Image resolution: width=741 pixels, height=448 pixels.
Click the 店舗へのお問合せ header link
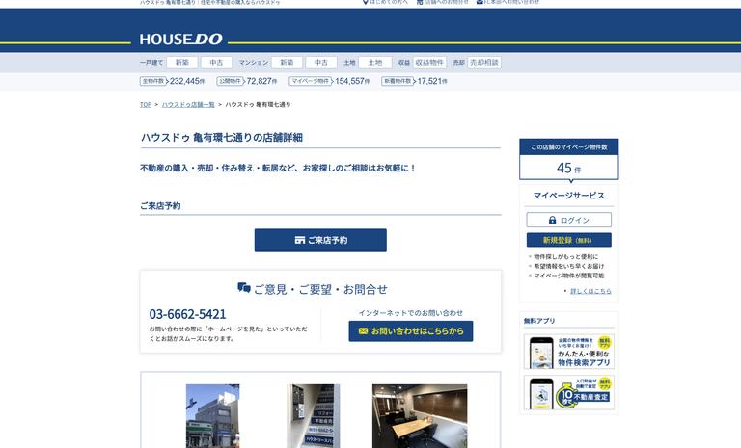(x=447, y=2)
